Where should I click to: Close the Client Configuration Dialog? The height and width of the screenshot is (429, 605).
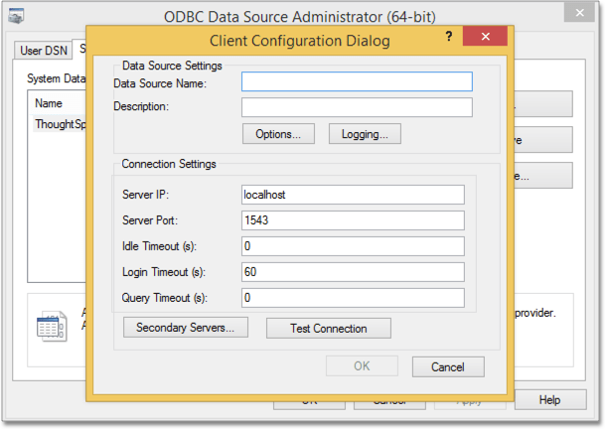point(485,37)
